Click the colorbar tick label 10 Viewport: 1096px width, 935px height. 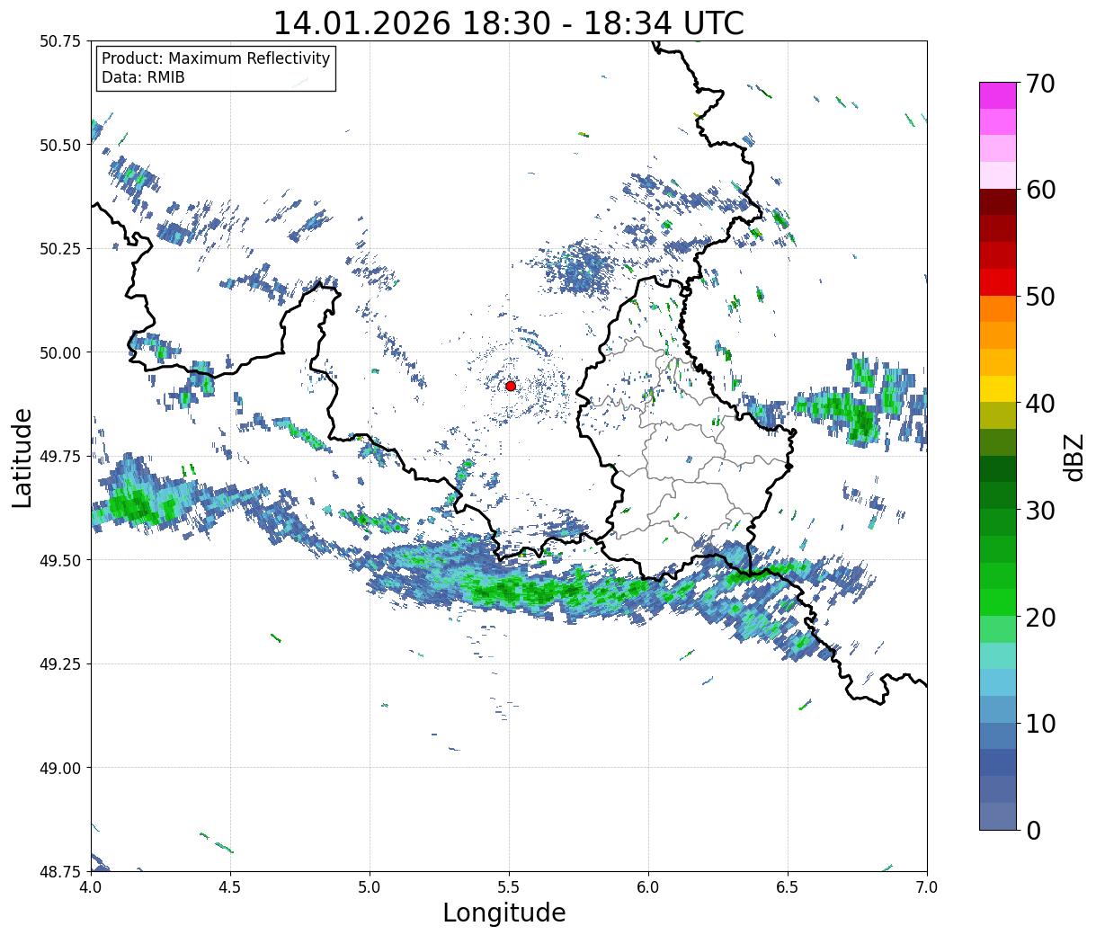(x=1042, y=724)
